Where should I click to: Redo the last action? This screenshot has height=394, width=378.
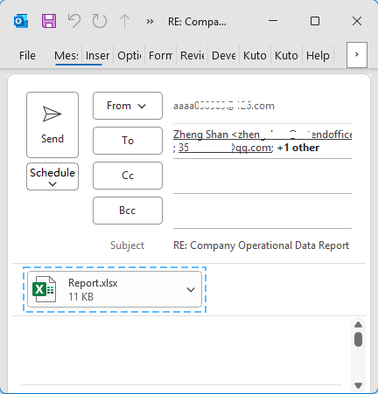click(100, 21)
